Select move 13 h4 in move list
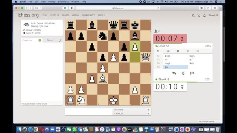Image resolution: width=237 pixels, height=133 pixels. [176, 60]
